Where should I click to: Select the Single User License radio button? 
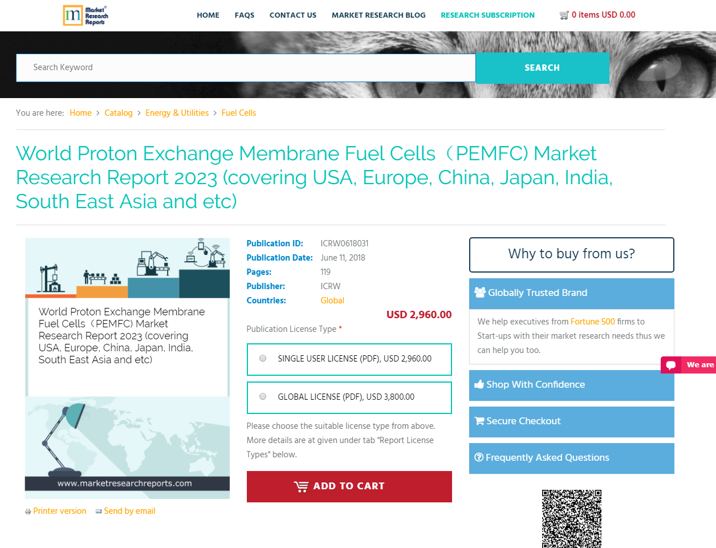[x=263, y=358]
